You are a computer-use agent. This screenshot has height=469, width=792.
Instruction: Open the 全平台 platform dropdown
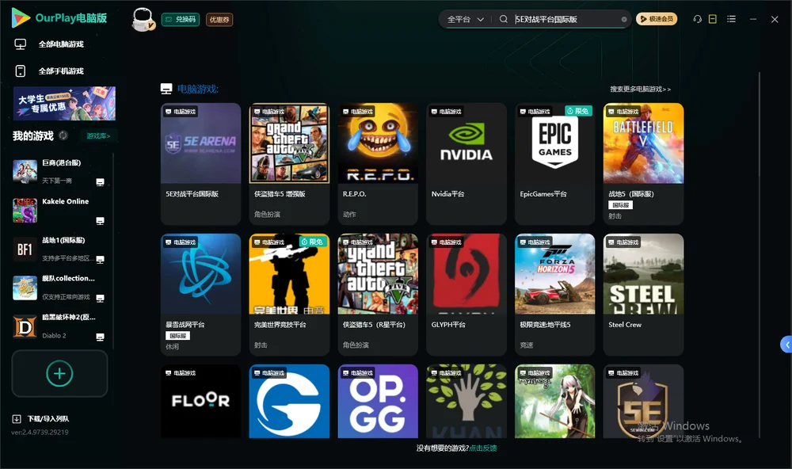click(465, 19)
